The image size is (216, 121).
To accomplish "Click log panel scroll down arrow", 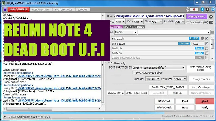I will coord(103,105).
